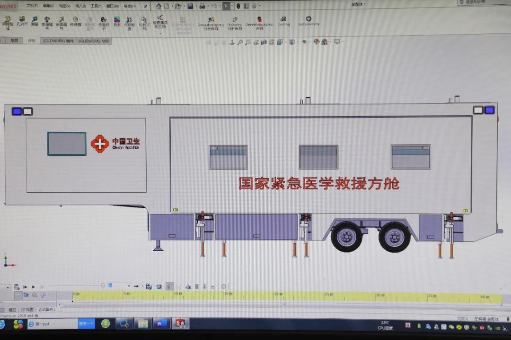511x340 pixels.
Task: Toggle the select arrow tool in top toolbar
Action: pyautogui.click(x=226, y=6)
